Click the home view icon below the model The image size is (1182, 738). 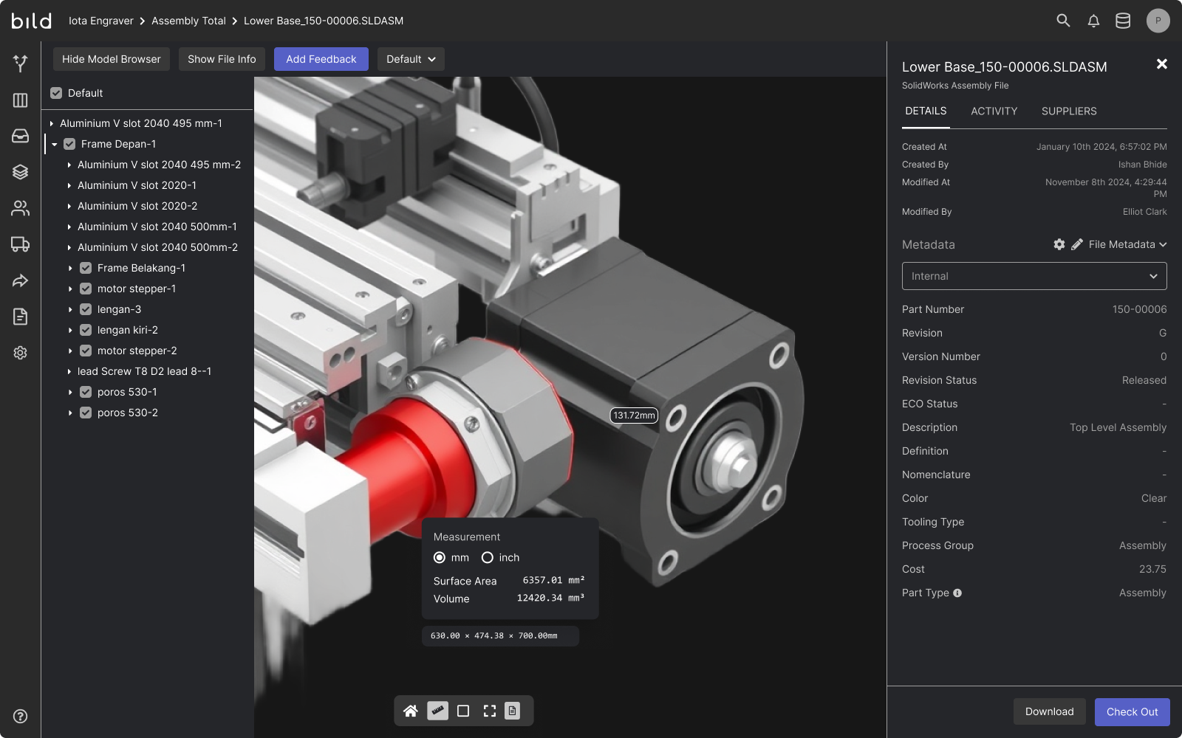pos(411,711)
